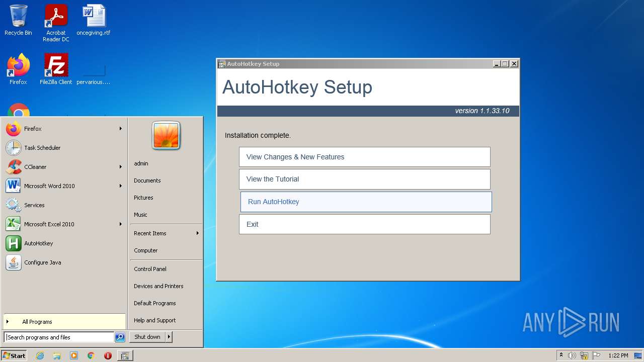Click the Services gear icon
The image size is (644, 362).
coord(14,205)
